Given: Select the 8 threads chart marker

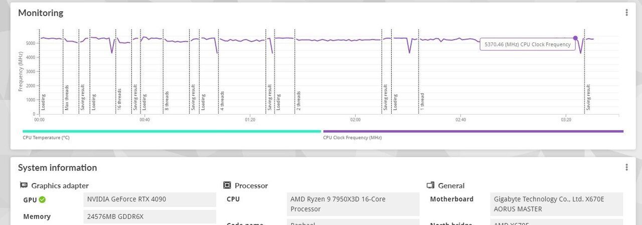Looking at the screenshot, I should (x=167, y=101).
